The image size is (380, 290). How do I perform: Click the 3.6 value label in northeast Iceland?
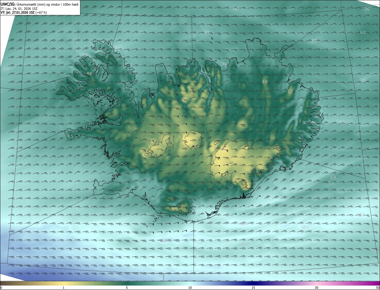point(265,82)
